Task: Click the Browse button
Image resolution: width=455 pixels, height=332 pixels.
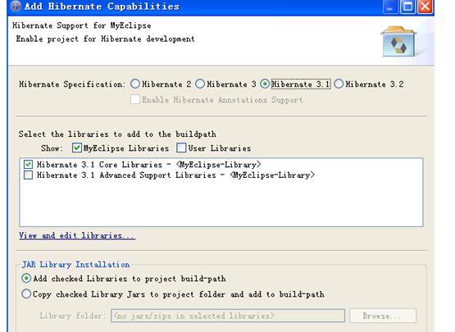Action: [x=383, y=316]
